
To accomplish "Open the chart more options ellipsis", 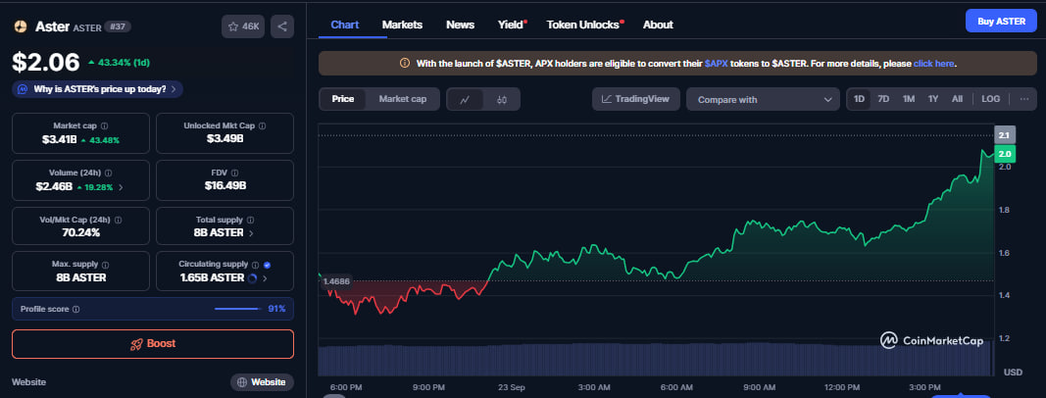I will [1023, 99].
